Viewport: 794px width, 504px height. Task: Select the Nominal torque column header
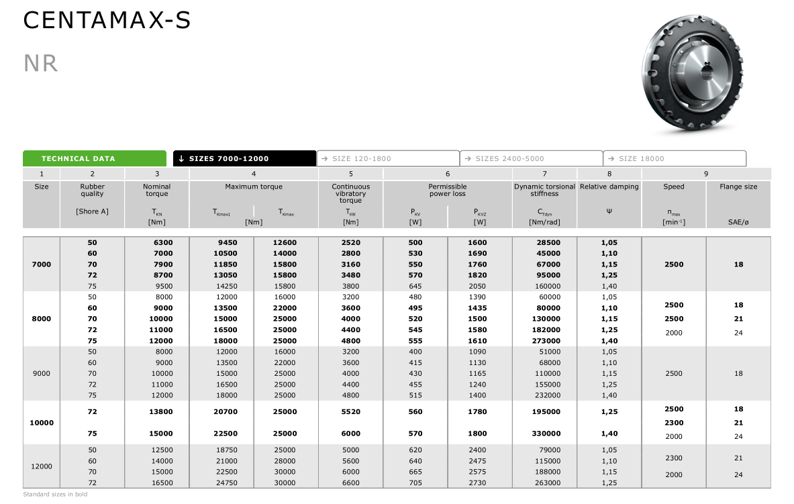coord(157,190)
